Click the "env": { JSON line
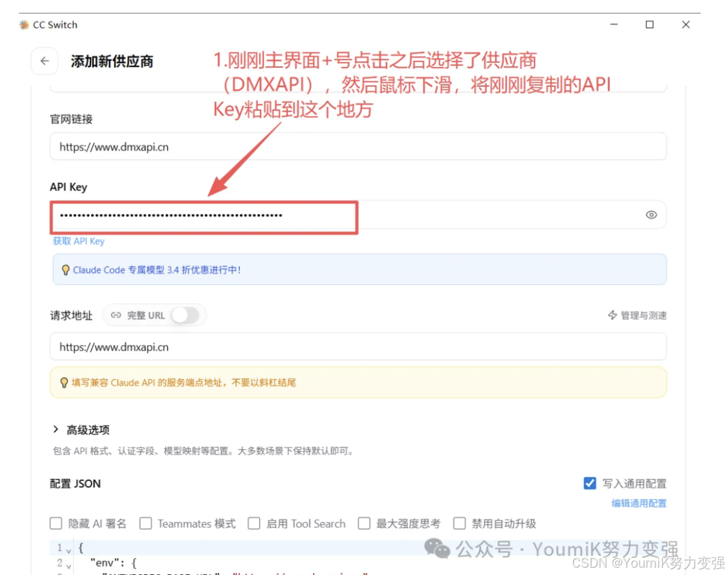727x575 pixels. point(114,563)
